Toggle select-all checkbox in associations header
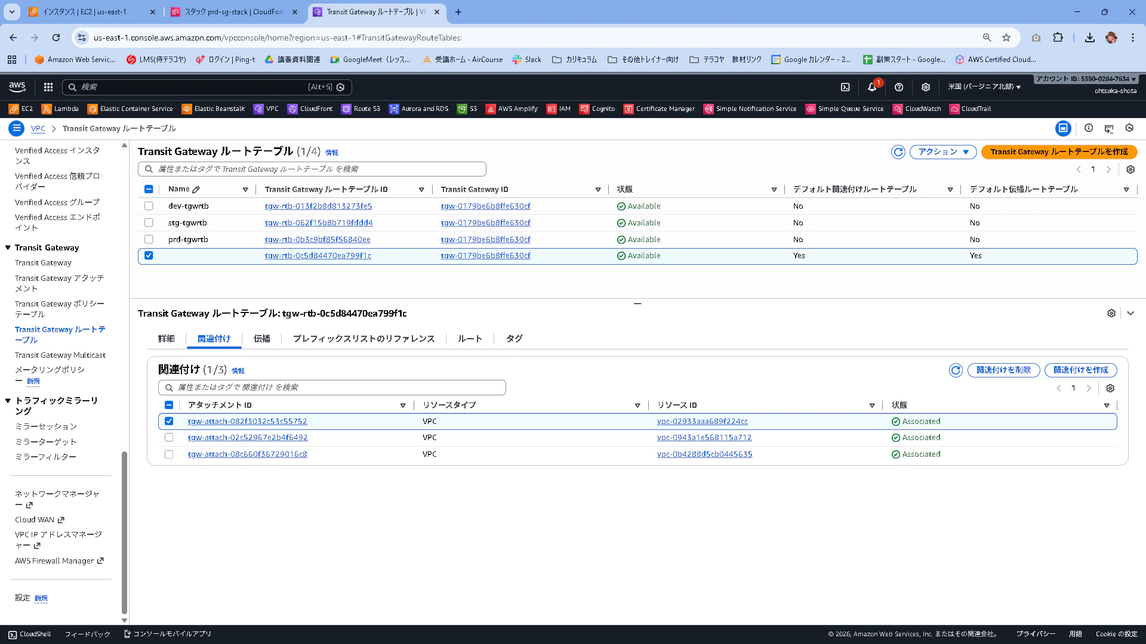The image size is (1146, 644). coord(169,405)
